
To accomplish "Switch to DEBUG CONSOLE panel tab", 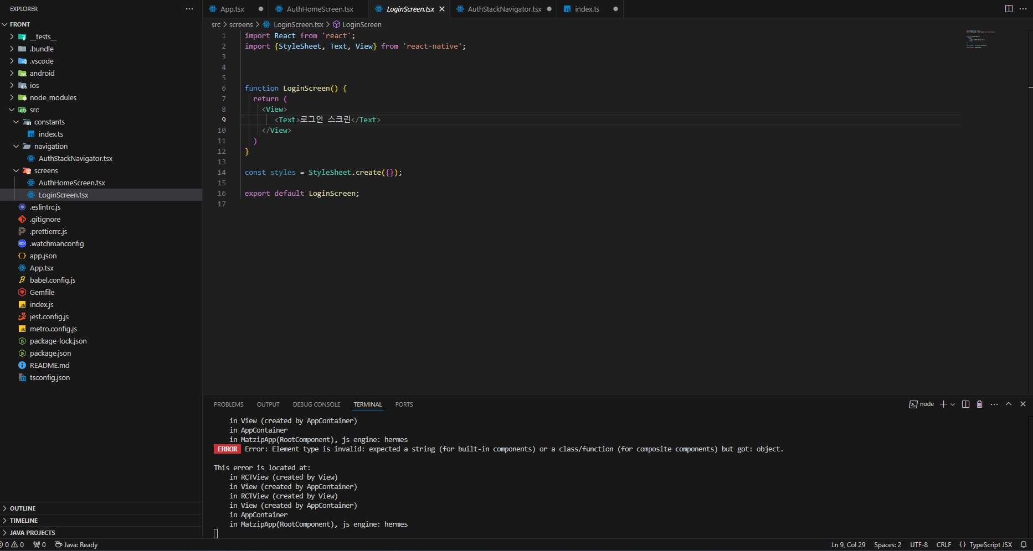I will pyautogui.click(x=317, y=404).
